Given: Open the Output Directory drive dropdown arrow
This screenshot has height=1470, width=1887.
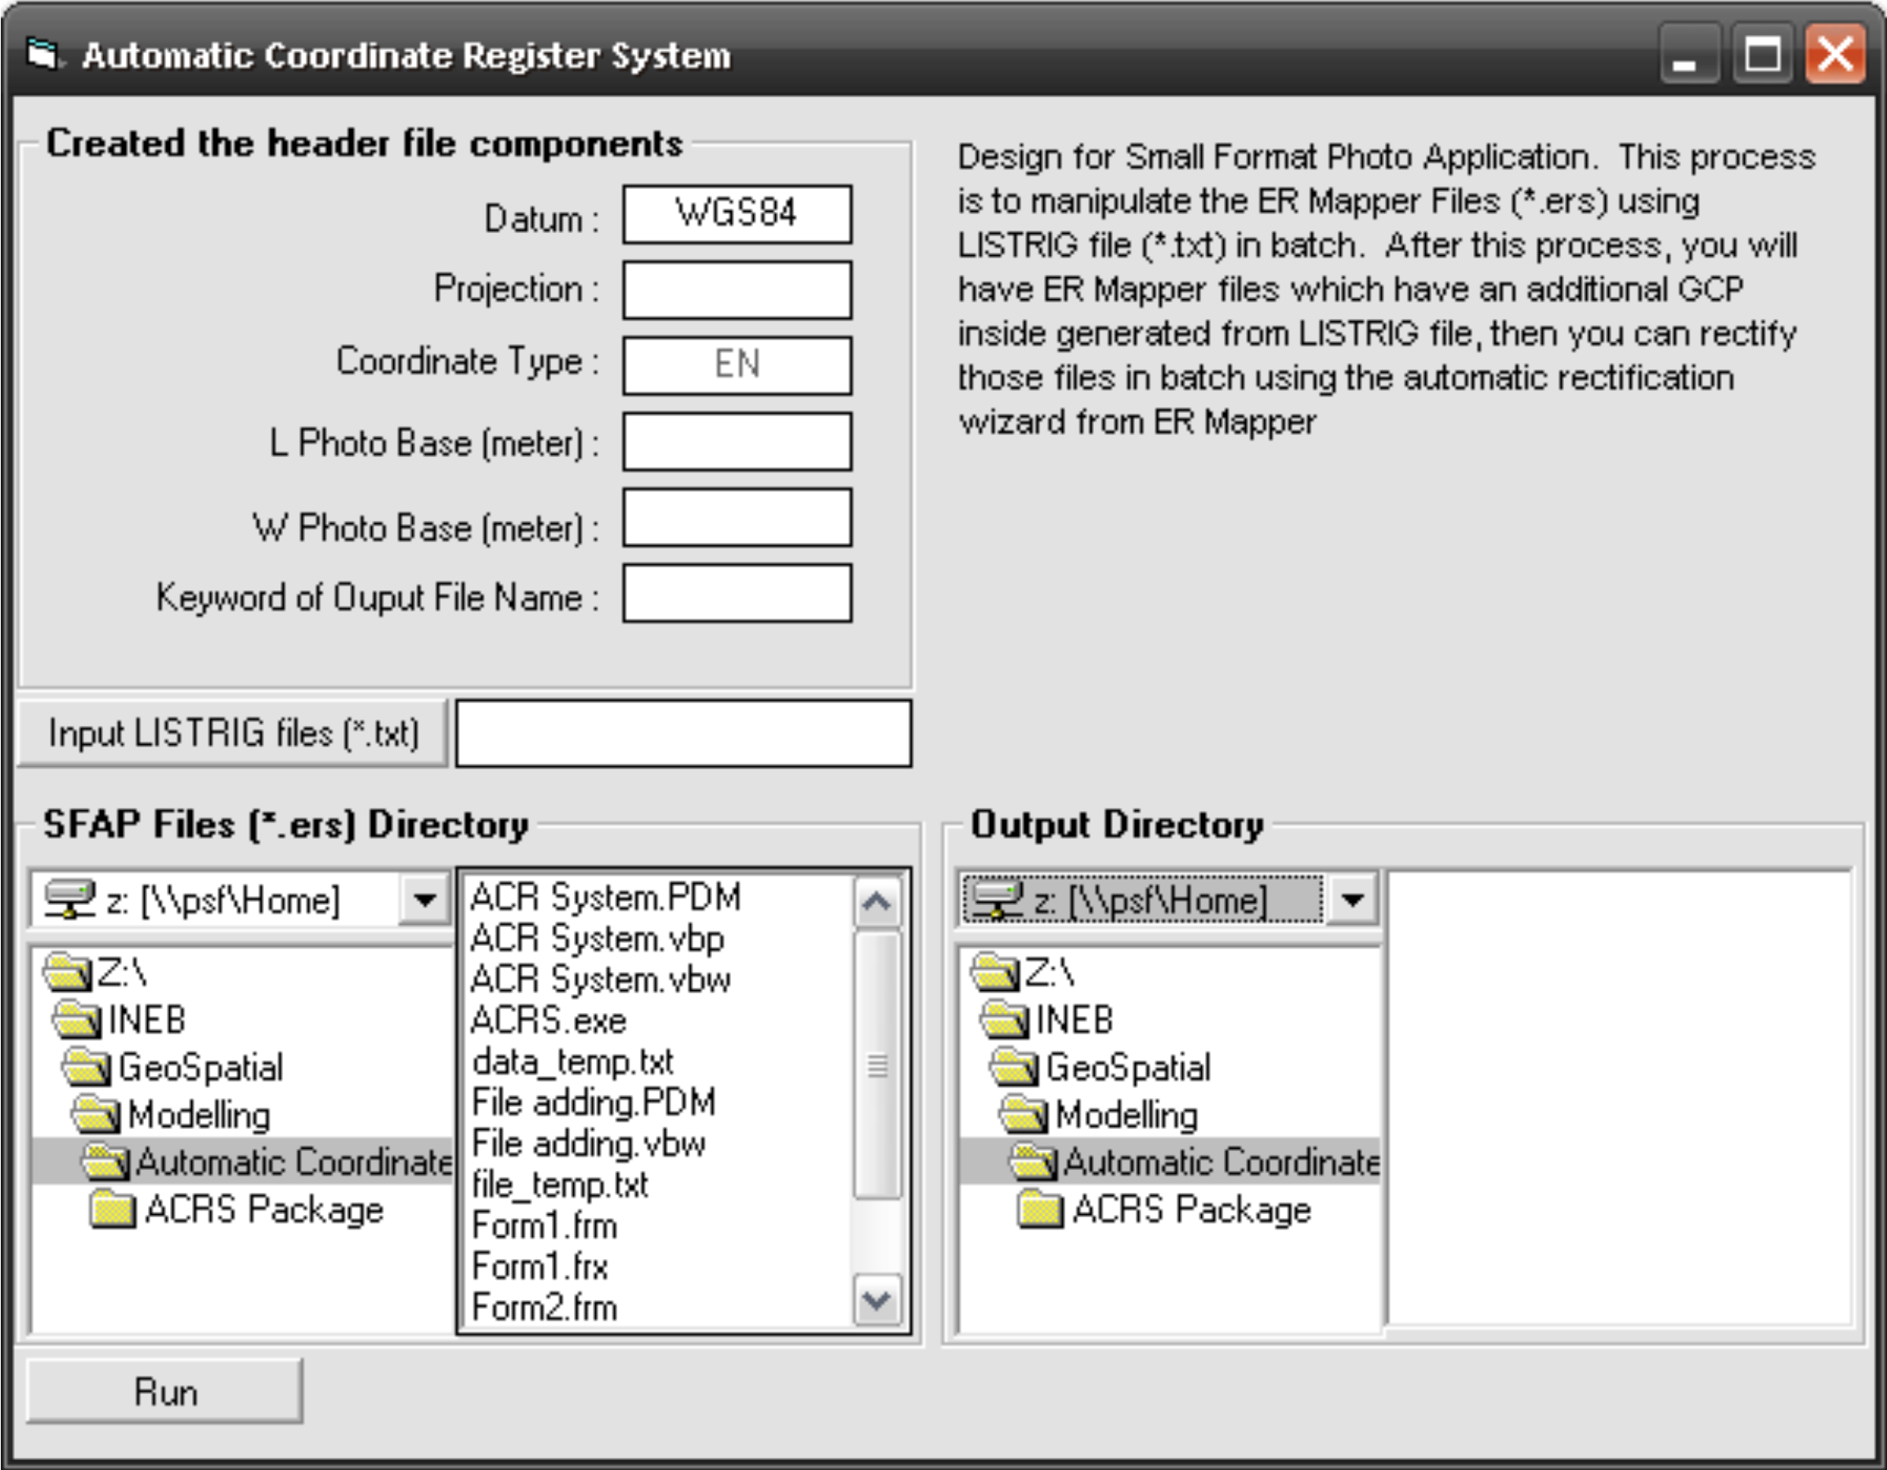Looking at the screenshot, I should click(1352, 900).
